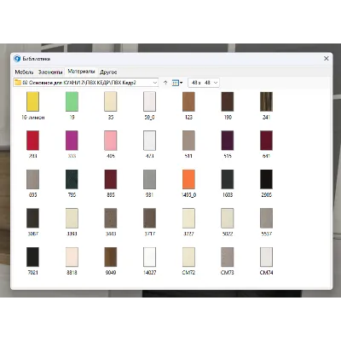Pick the cream material 35
Screen dimensions: 341x341
(111, 101)
